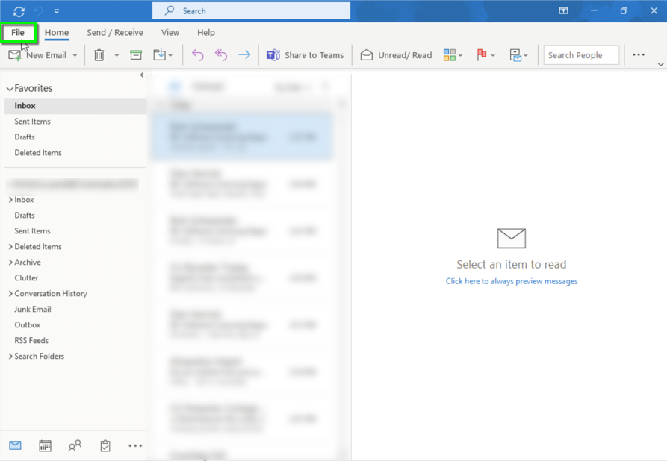
Task: Open the Follow Up flag menu
Action: (x=485, y=55)
